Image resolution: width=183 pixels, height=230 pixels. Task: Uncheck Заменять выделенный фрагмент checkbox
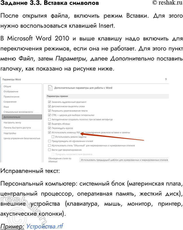click(x=50, y=102)
